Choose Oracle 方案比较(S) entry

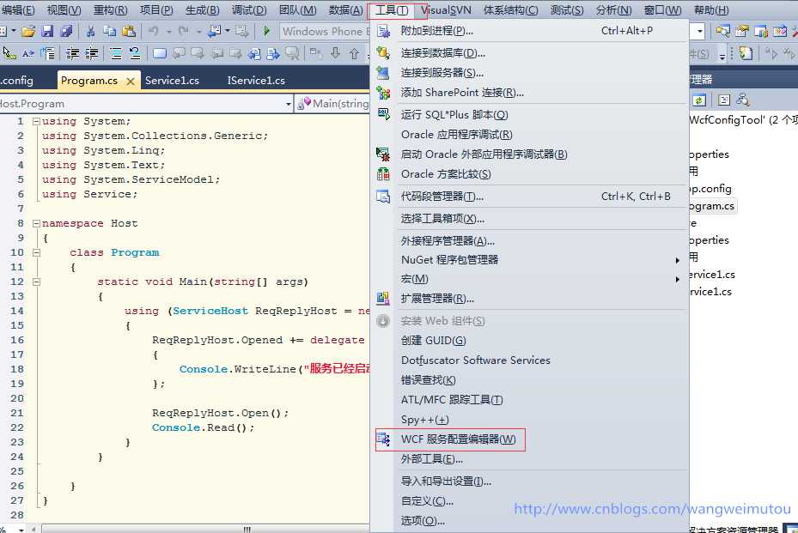coord(529,174)
